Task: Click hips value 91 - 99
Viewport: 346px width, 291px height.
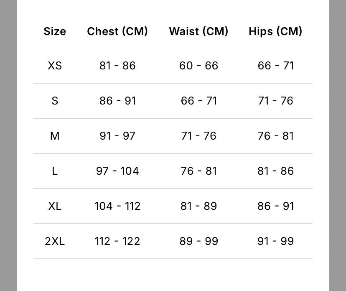Action: click(x=275, y=241)
